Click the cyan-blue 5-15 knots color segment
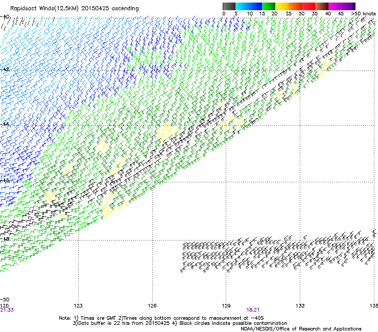This screenshot has width=378, height=332. [249, 6]
